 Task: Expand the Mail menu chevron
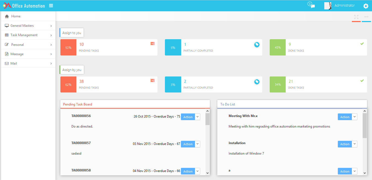pyautogui.click(x=51, y=63)
